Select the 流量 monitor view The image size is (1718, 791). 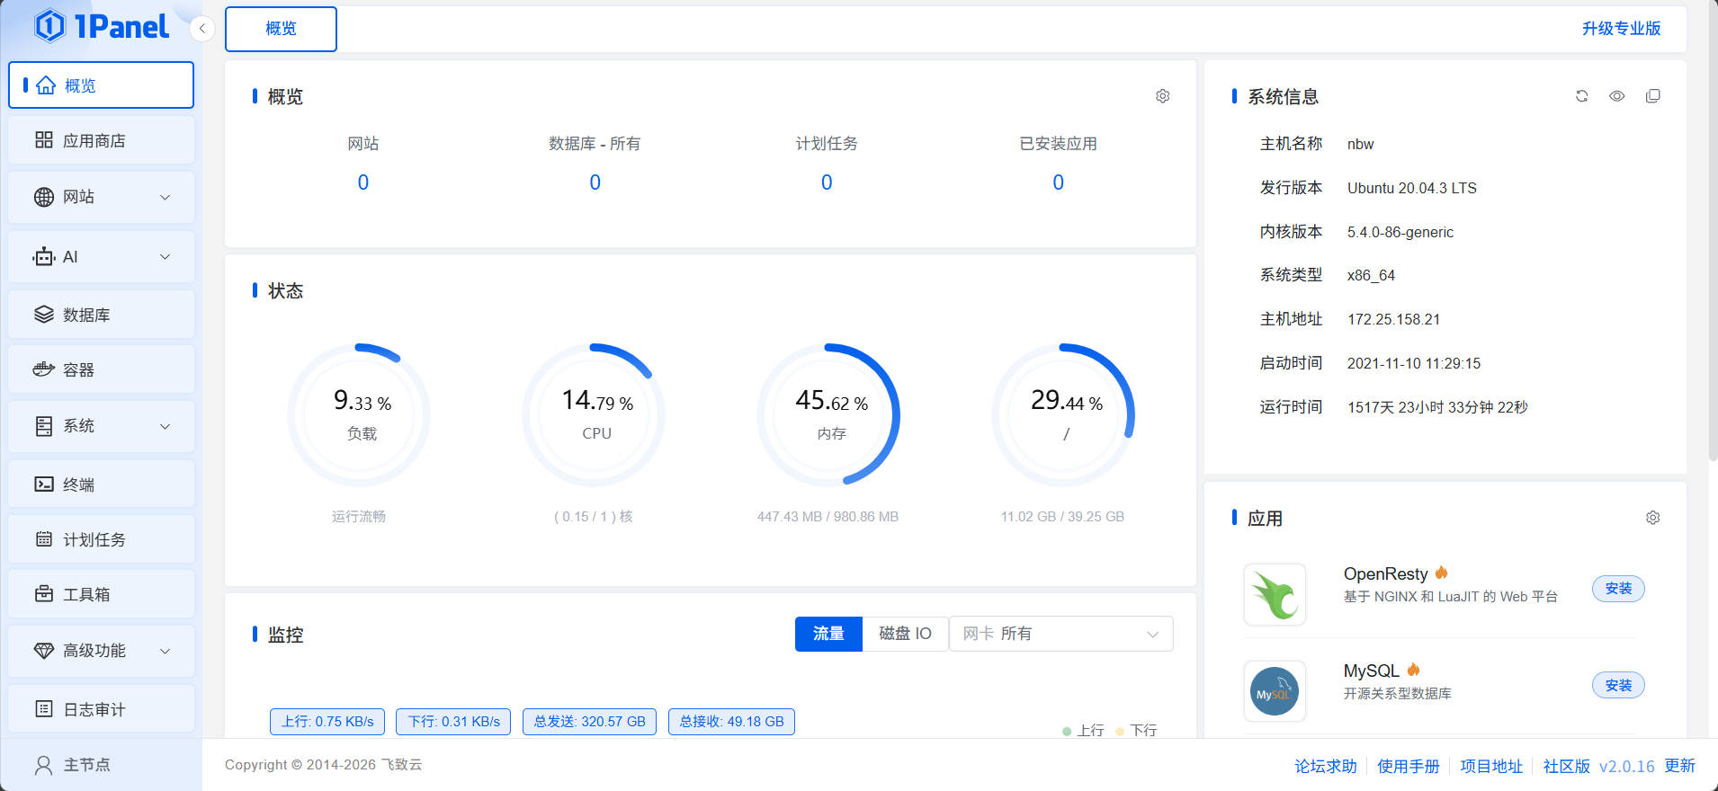click(x=828, y=634)
